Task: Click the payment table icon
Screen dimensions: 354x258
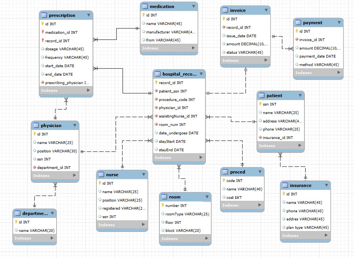Action: [x=298, y=23]
